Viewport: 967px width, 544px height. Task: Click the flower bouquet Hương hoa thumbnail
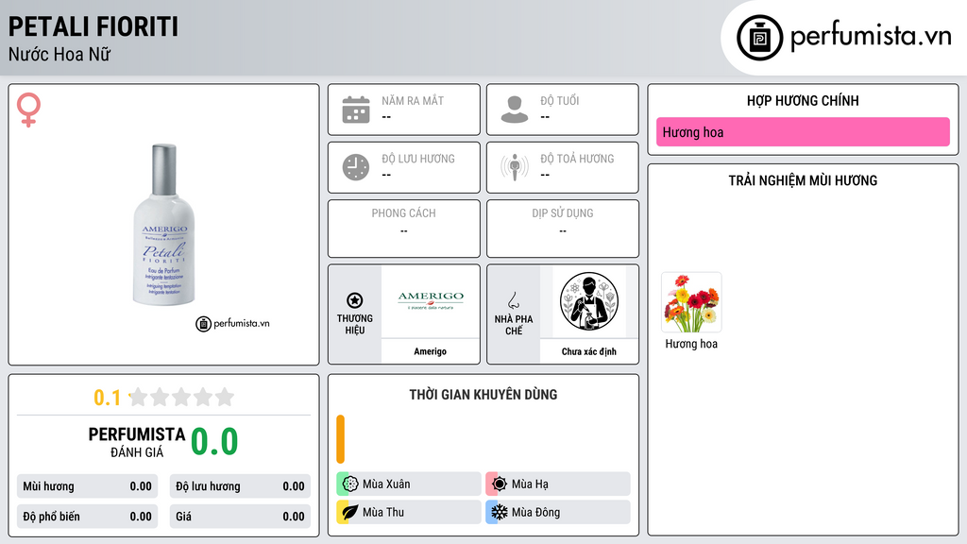coord(691,303)
